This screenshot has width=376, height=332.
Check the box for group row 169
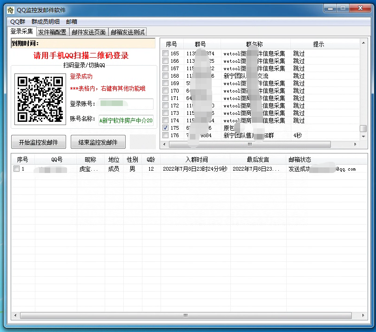click(x=166, y=83)
